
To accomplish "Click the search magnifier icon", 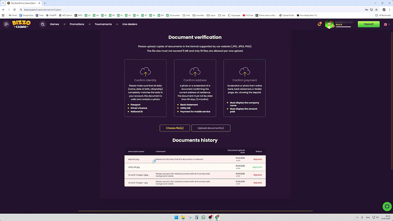I will 43,24.
